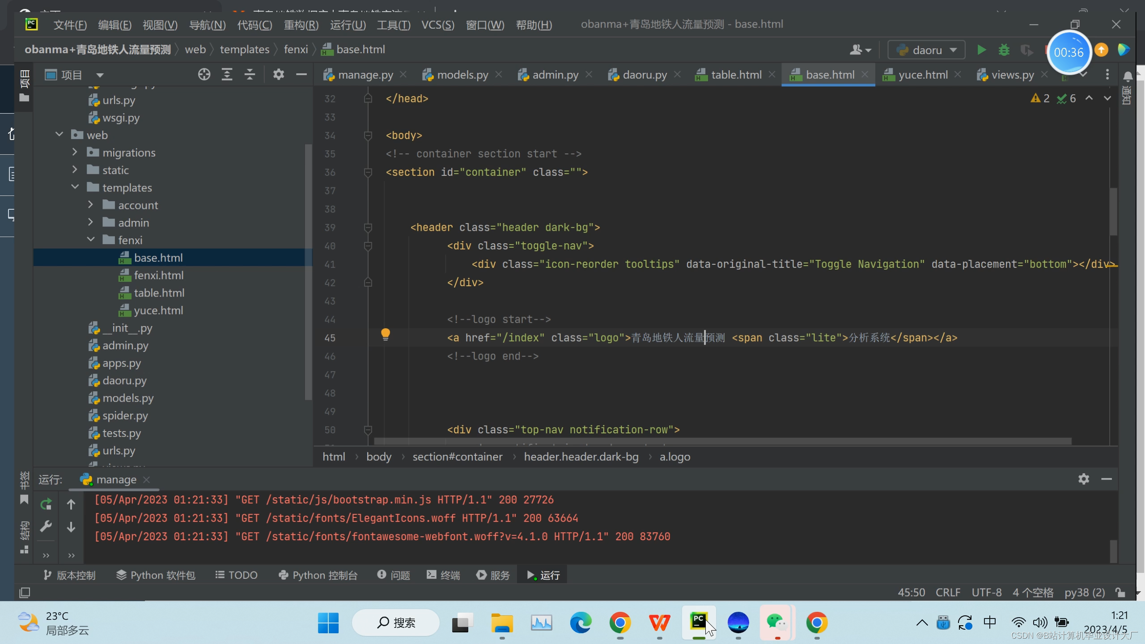1145x644 pixels.
Task: Click the UTF-8 encoding in status bar
Action: point(986,593)
